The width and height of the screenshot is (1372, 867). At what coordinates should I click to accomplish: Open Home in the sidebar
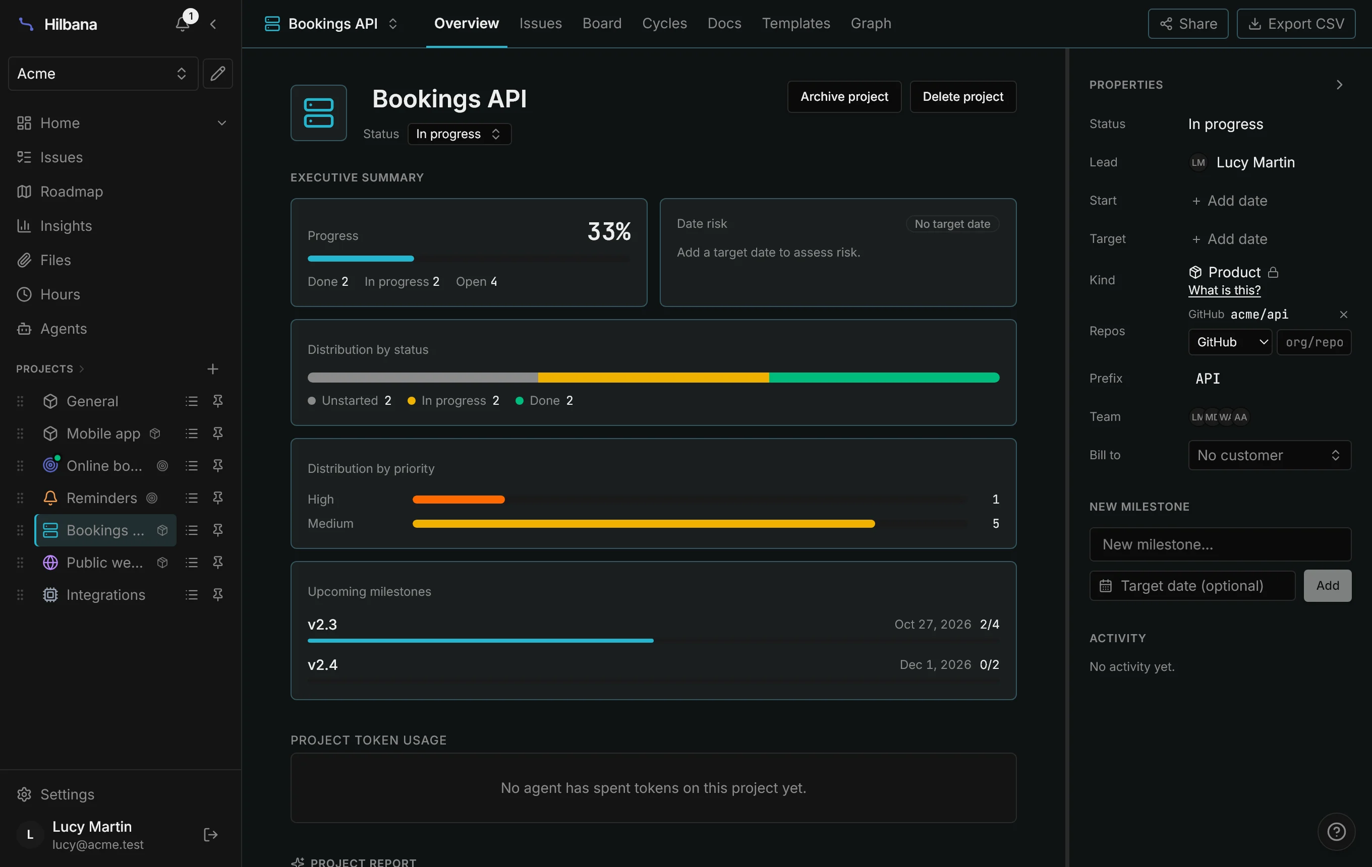pyautogui.click(x=60, y=123)
